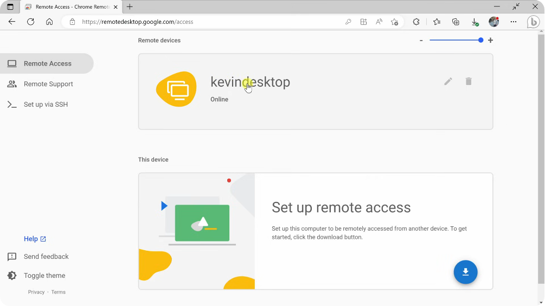Viewport: 545px width, 306px height.
Task: Click the Remote devices heading
Action: click(x=159, y=40)
